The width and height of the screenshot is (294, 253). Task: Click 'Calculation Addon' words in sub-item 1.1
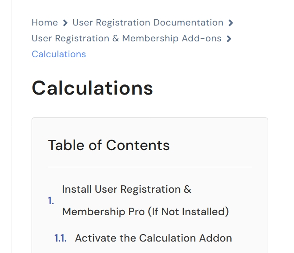(x=186, y=238)
